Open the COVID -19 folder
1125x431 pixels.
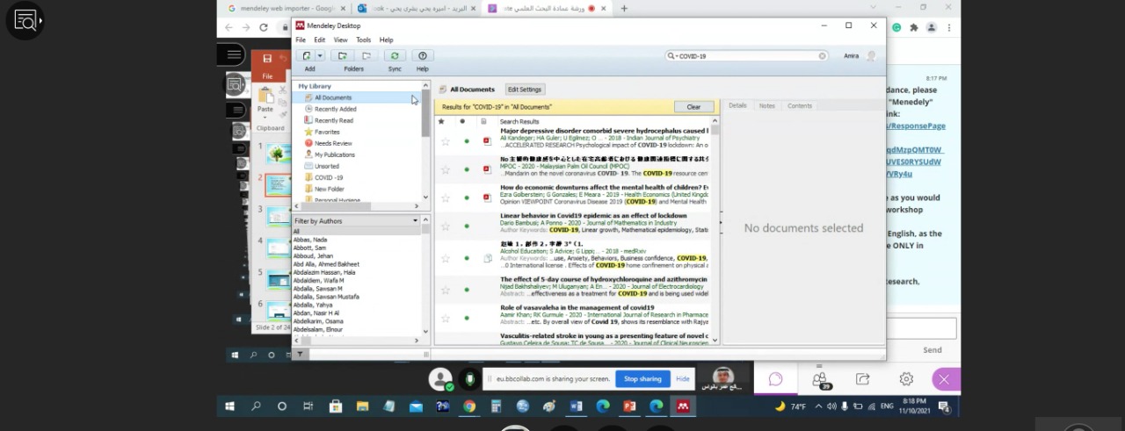329,177
